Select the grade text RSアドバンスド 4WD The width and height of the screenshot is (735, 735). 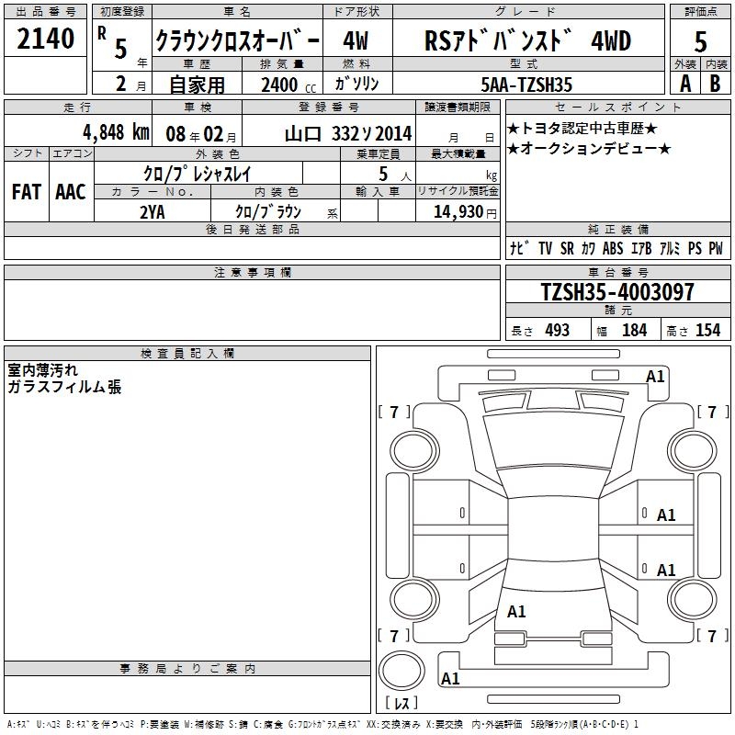point(527,40)
